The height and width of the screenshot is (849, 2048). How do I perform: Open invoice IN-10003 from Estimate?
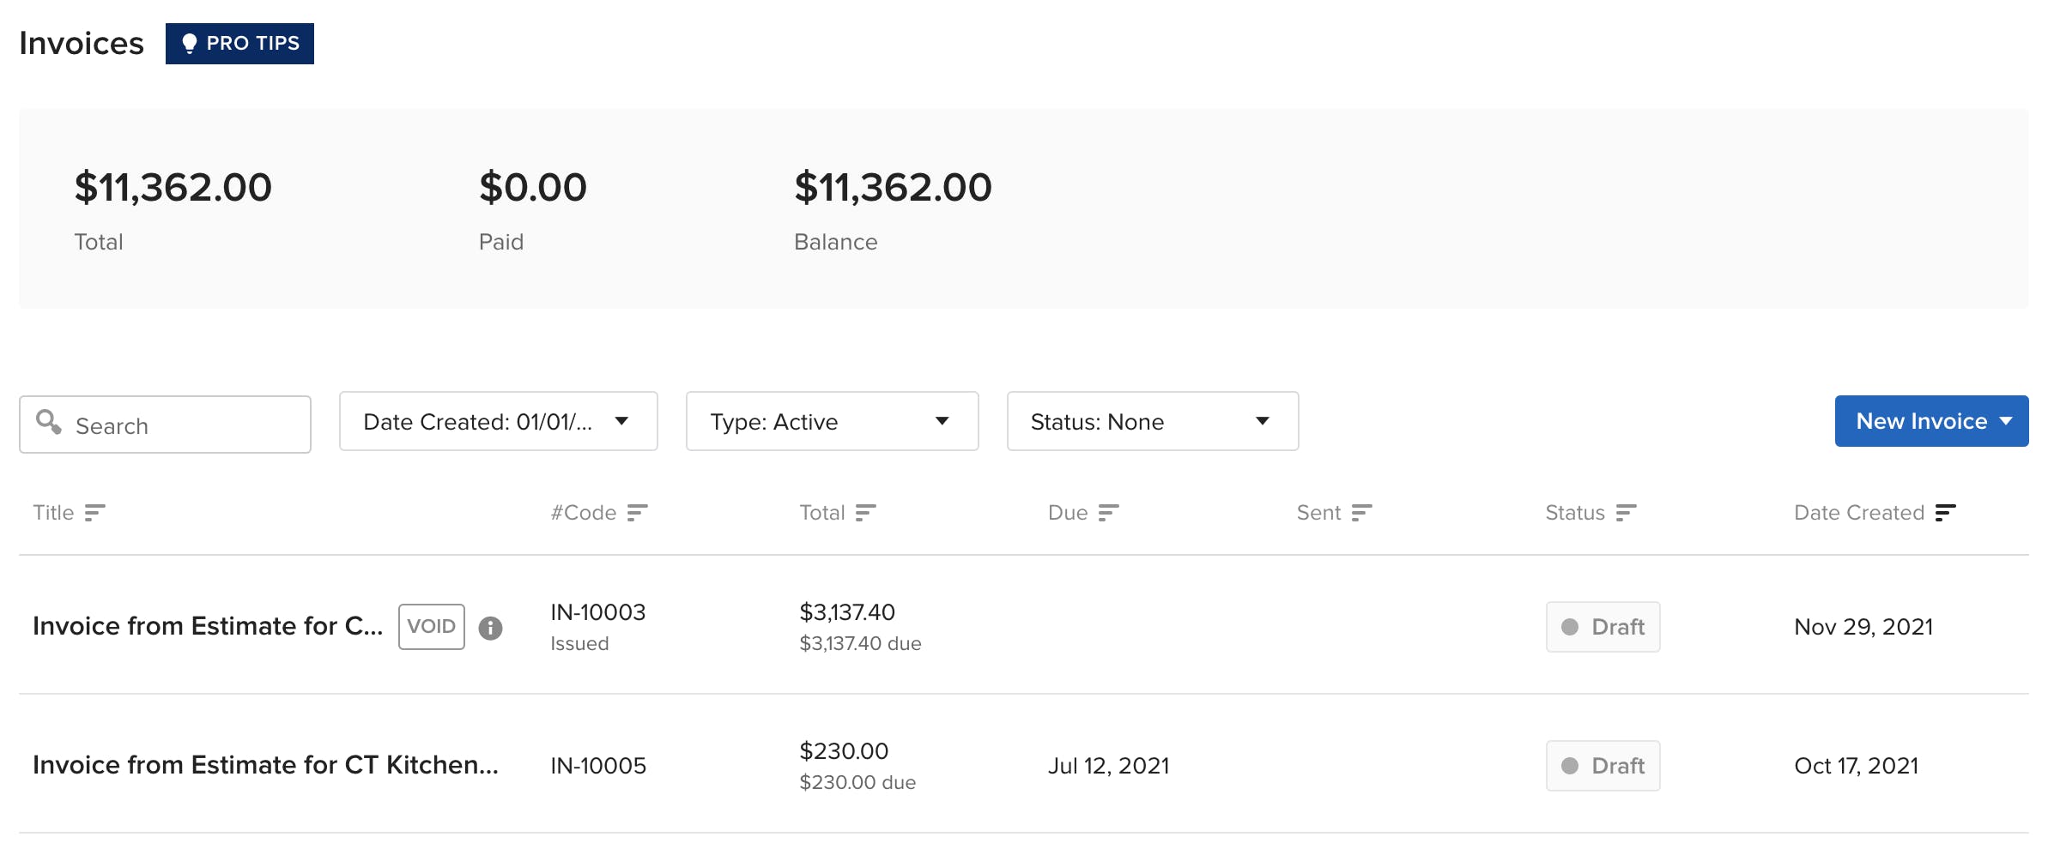pyautogui.click(x=206, y=626)
